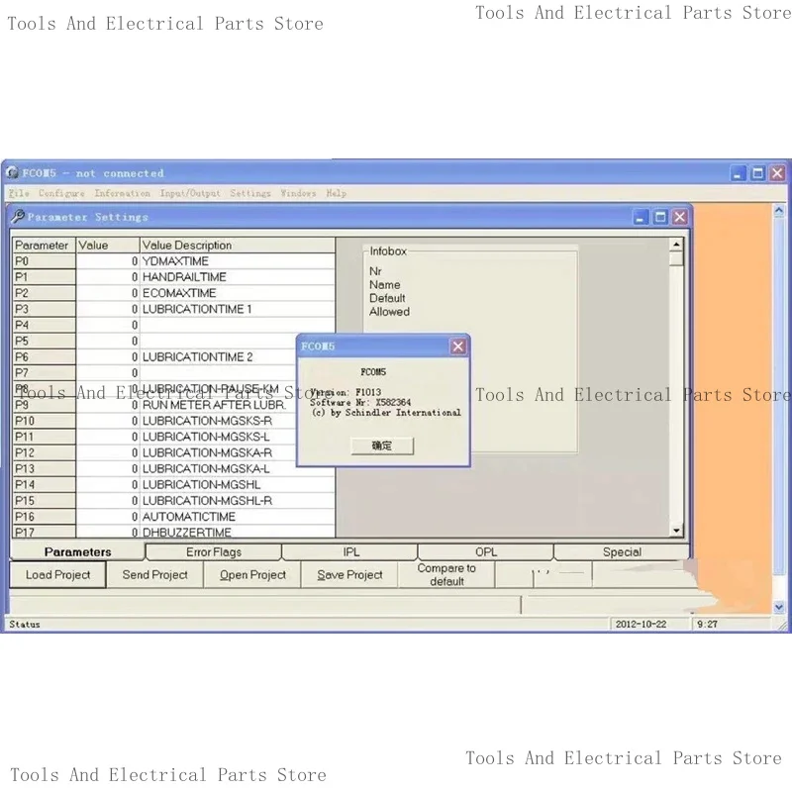Click the Send Project button
Screen dimensions: 792x792
point(155,575)
